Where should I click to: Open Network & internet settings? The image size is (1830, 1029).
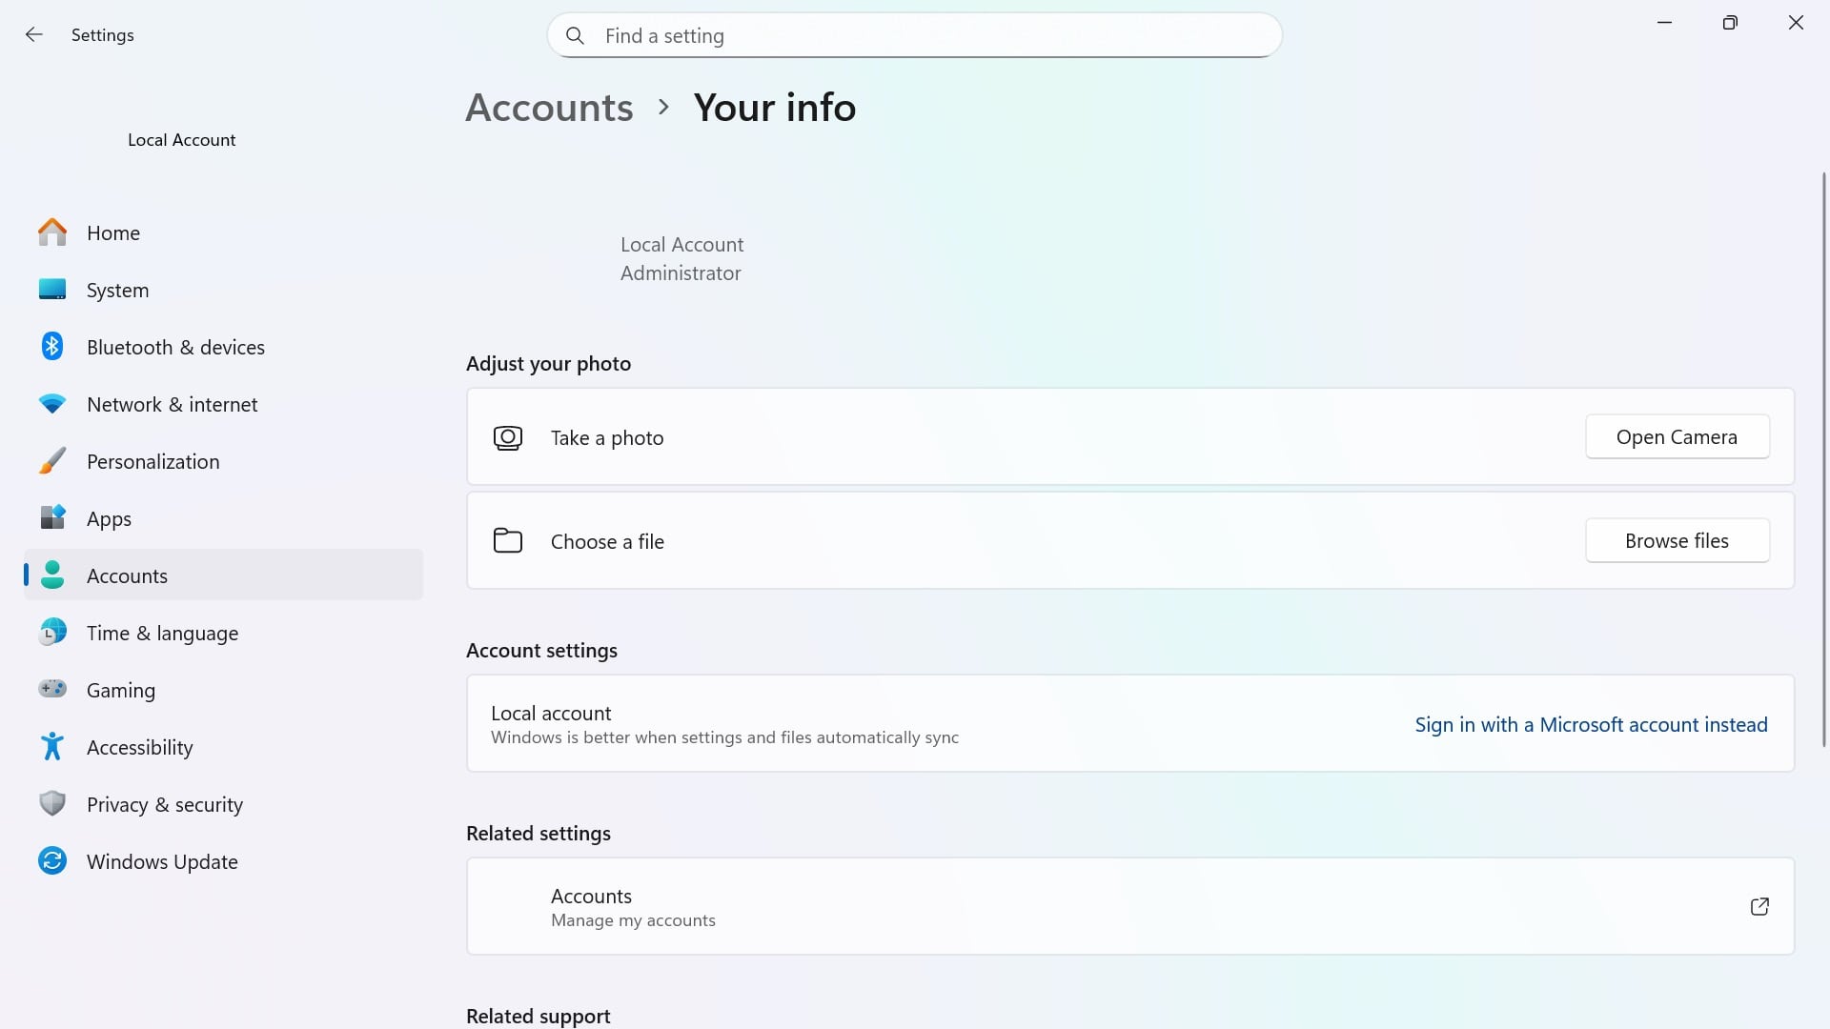pos(172,404)
